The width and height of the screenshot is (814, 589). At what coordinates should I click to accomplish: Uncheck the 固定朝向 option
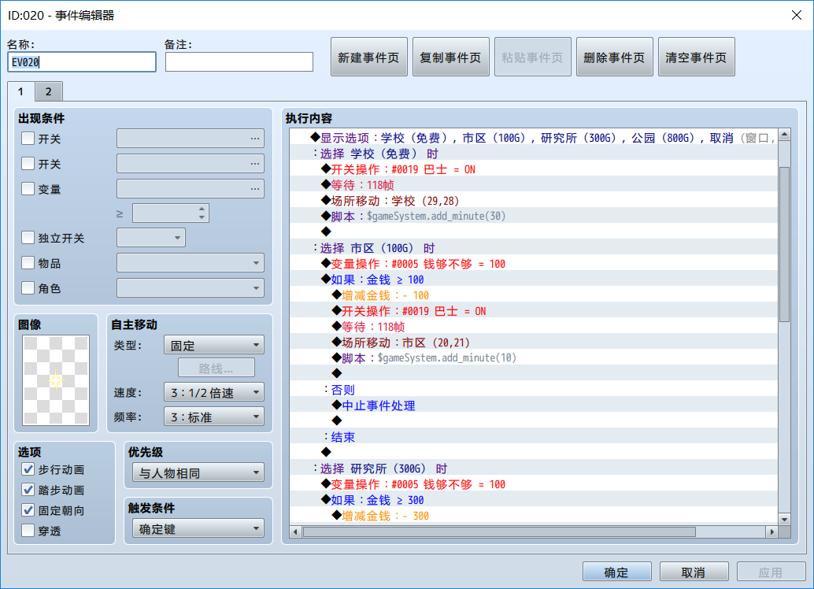[x=28, y=510]
